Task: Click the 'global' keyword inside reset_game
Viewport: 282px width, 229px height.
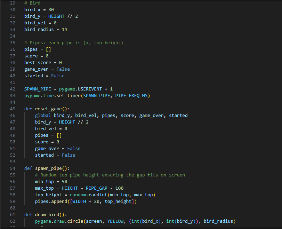Action: [43, 115]
